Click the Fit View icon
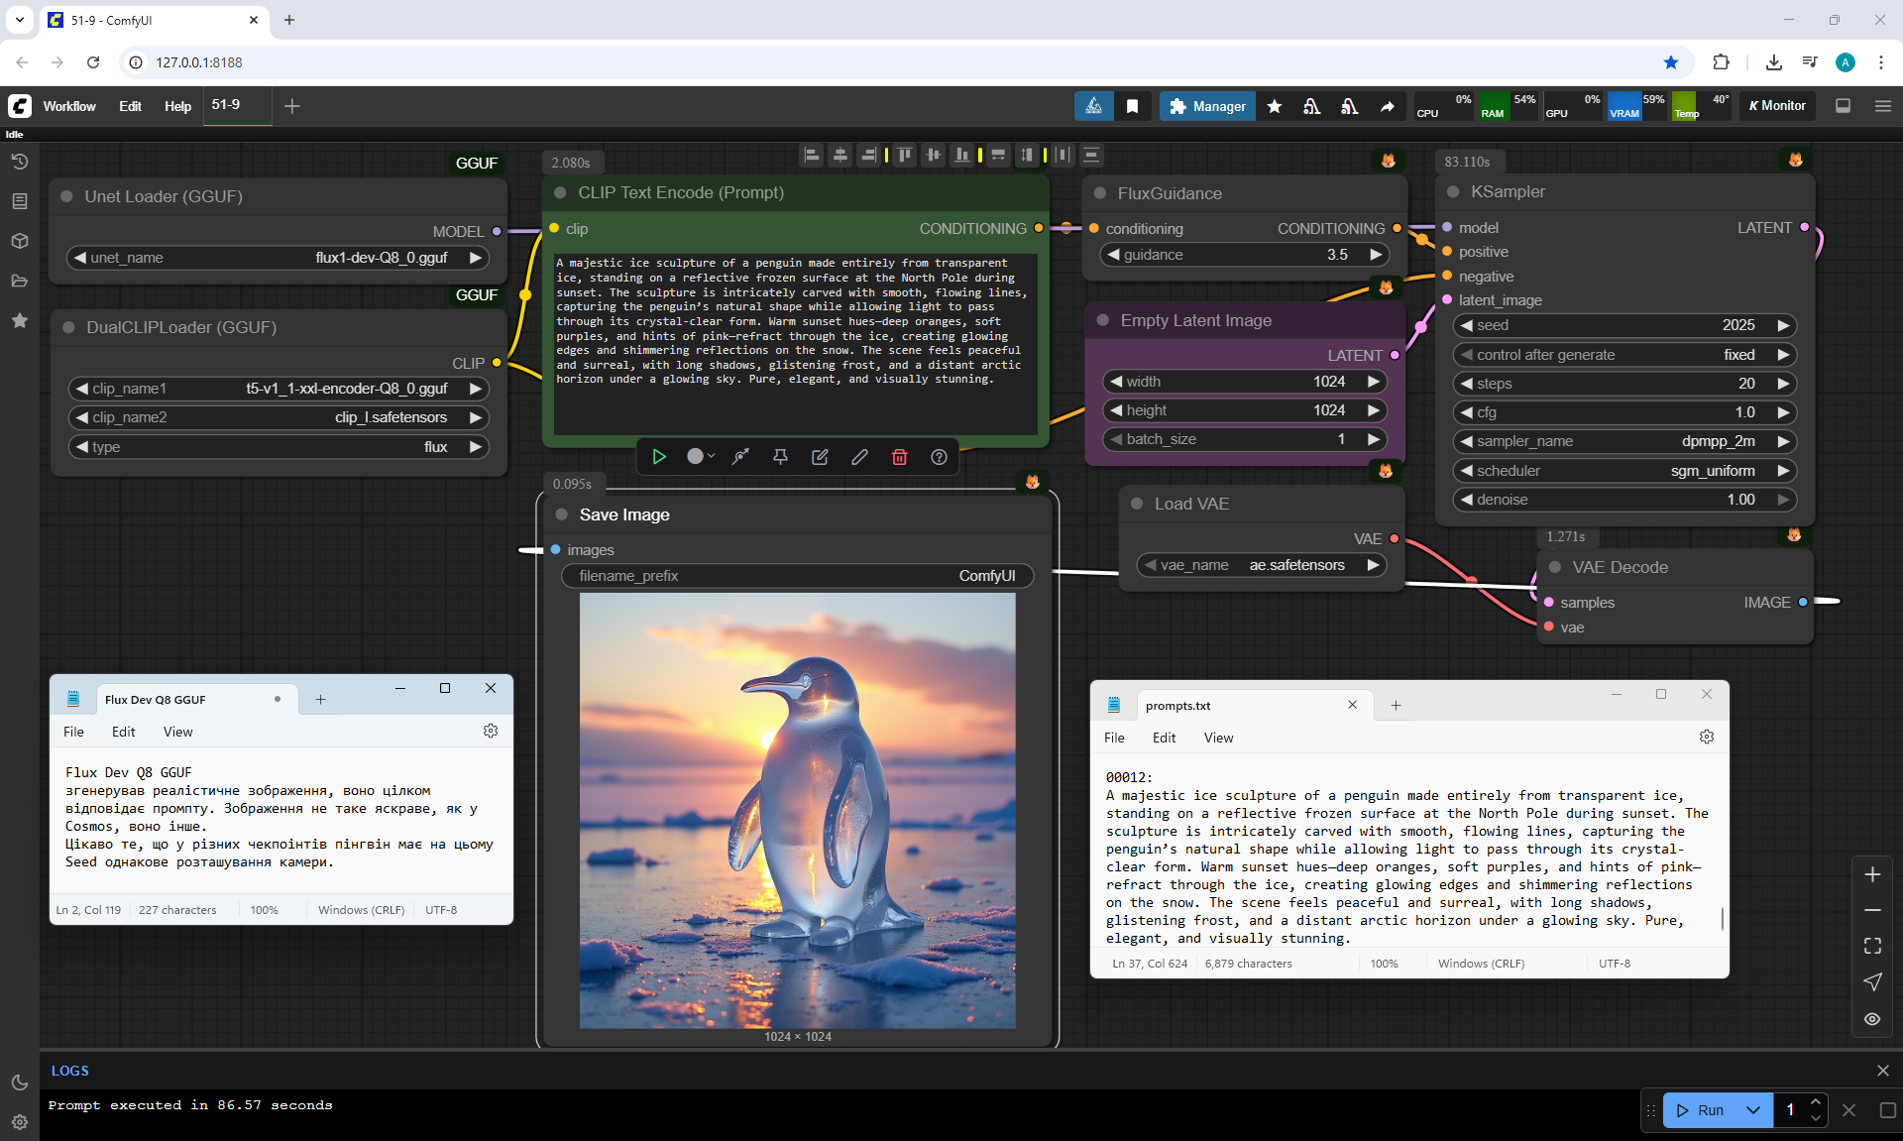1903x1141 pixels. click(x=1871, y=946)
